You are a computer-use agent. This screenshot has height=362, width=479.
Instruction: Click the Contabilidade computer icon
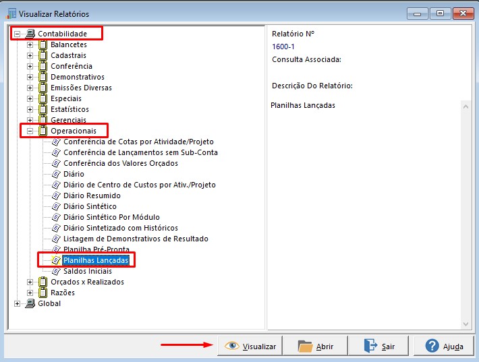tap(30, 34)
